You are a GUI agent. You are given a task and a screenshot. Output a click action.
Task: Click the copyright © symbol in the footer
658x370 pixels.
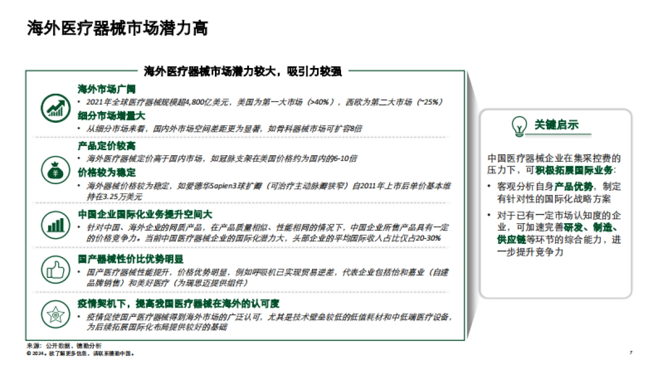click(28, 354)
